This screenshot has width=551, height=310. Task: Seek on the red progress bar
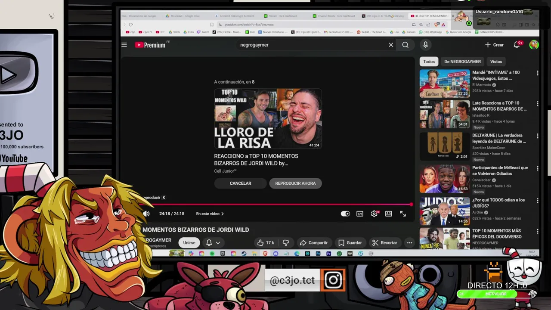278,205
